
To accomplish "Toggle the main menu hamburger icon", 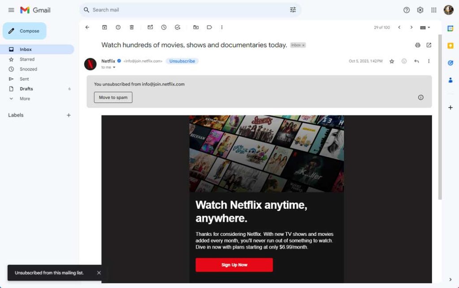I will pyautogui.click(x=11, y=10).
